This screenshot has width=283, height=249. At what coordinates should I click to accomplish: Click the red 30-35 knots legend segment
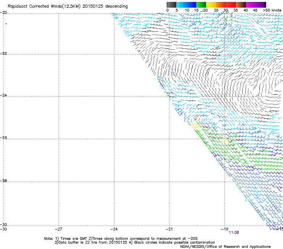click(x=231, y=5)
